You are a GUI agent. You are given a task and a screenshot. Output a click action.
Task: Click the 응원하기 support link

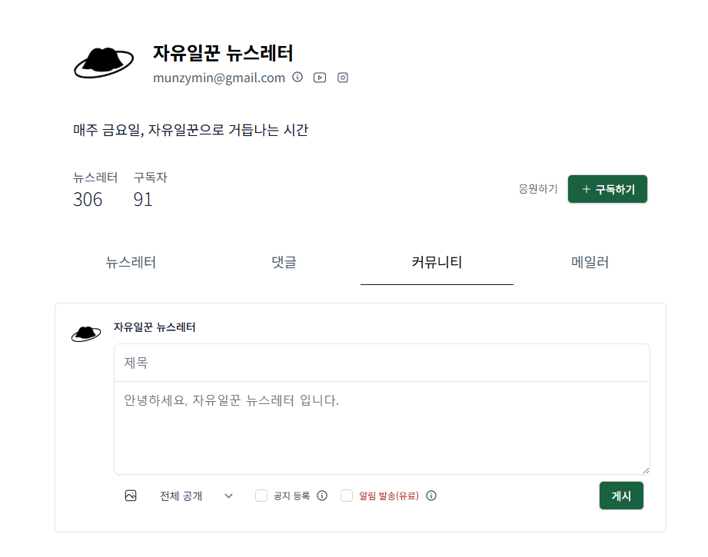tap(537, 188)
